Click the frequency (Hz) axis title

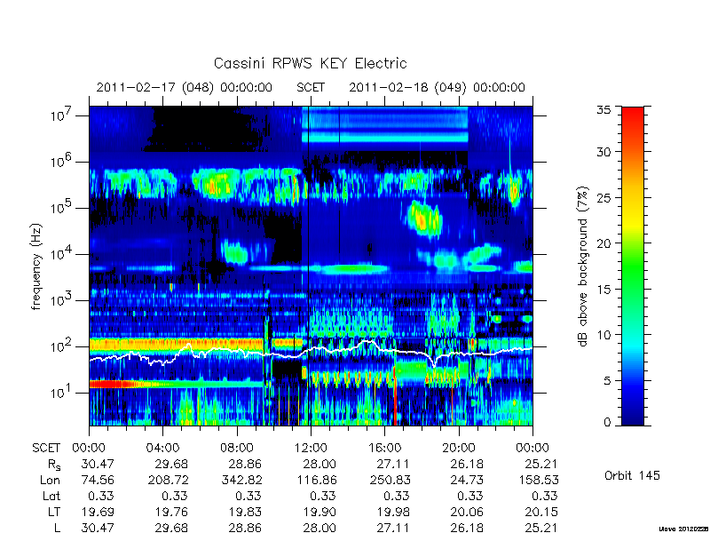[36, 266]
